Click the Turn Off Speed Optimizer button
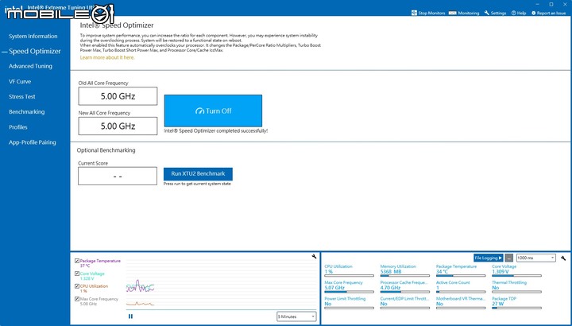 tap(213, 111)
